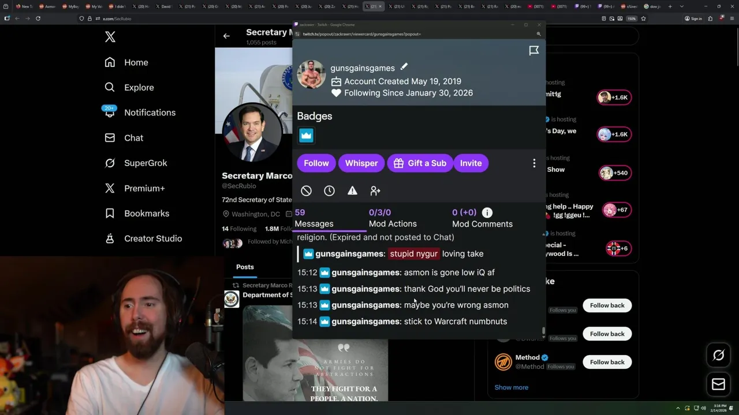The height and width of the screenshot is (415, 739).
Task: Whisper to gunsgainsgames
Action: click(361, 163)
